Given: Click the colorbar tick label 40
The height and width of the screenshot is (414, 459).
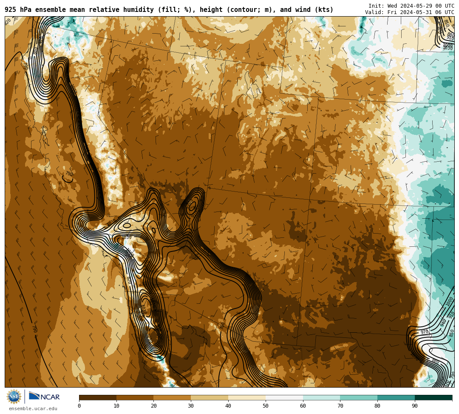Looking at the screenshot, I should pos(228,406).
